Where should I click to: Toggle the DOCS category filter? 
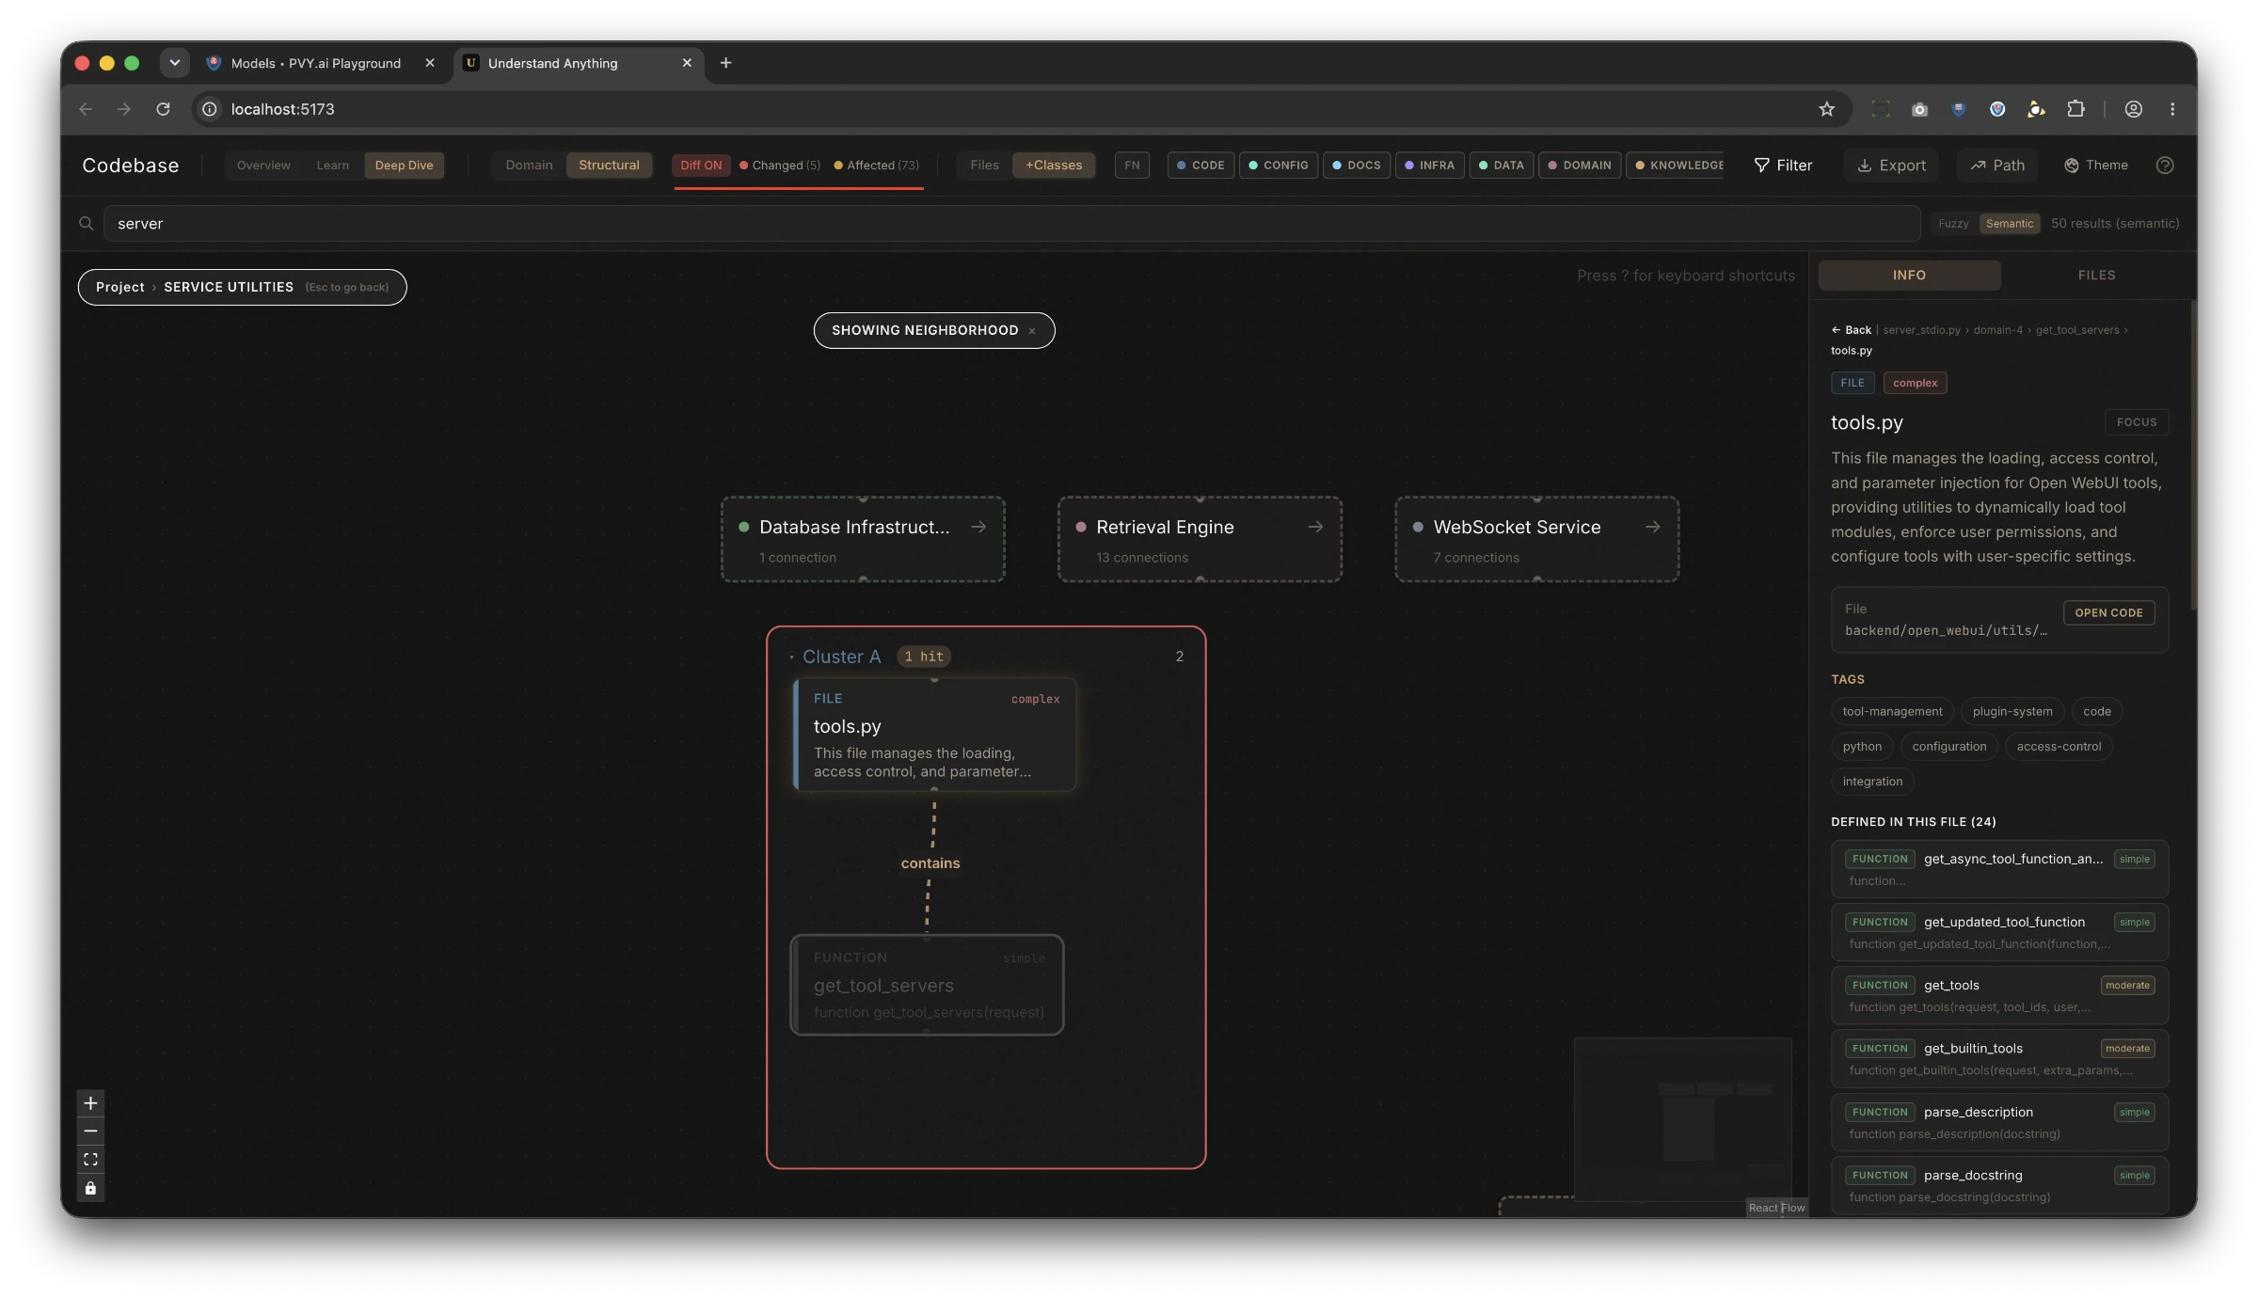pyautogui.click(x=1357, y=166)
